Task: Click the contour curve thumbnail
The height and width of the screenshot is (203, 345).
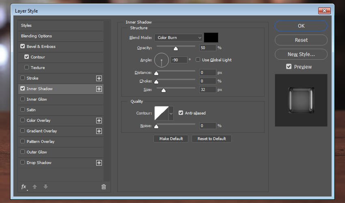Action: pyautogui.click(x=162, y=113)
